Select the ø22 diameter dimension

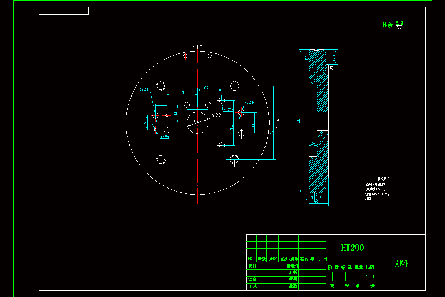[x=216, y=115]
